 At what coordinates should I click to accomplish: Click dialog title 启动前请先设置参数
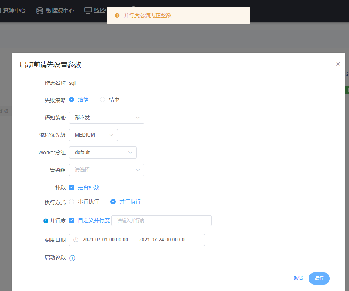[x=50, y=65]
